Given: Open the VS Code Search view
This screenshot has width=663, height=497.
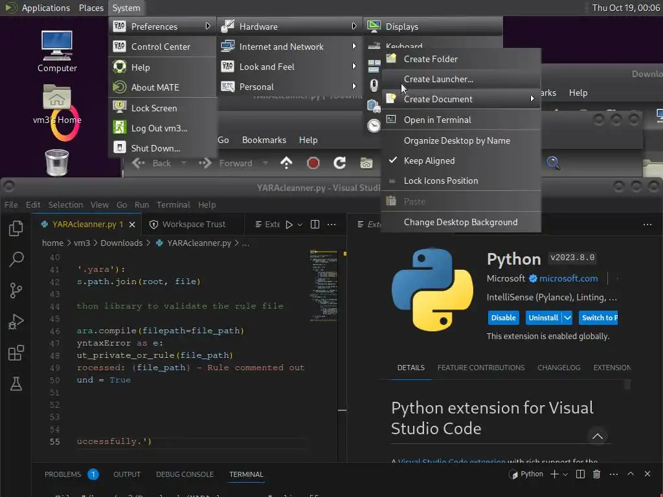Looking at the screenshot, I should click(16, 259).
